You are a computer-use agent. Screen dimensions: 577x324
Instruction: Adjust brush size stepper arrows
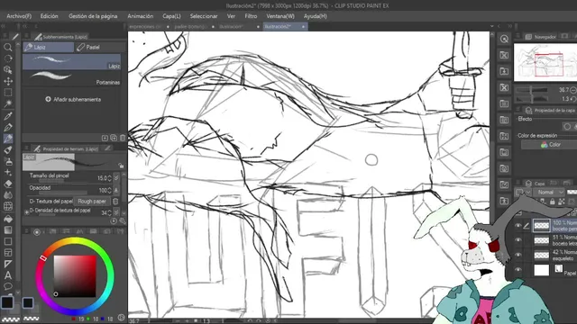[109, 178]
